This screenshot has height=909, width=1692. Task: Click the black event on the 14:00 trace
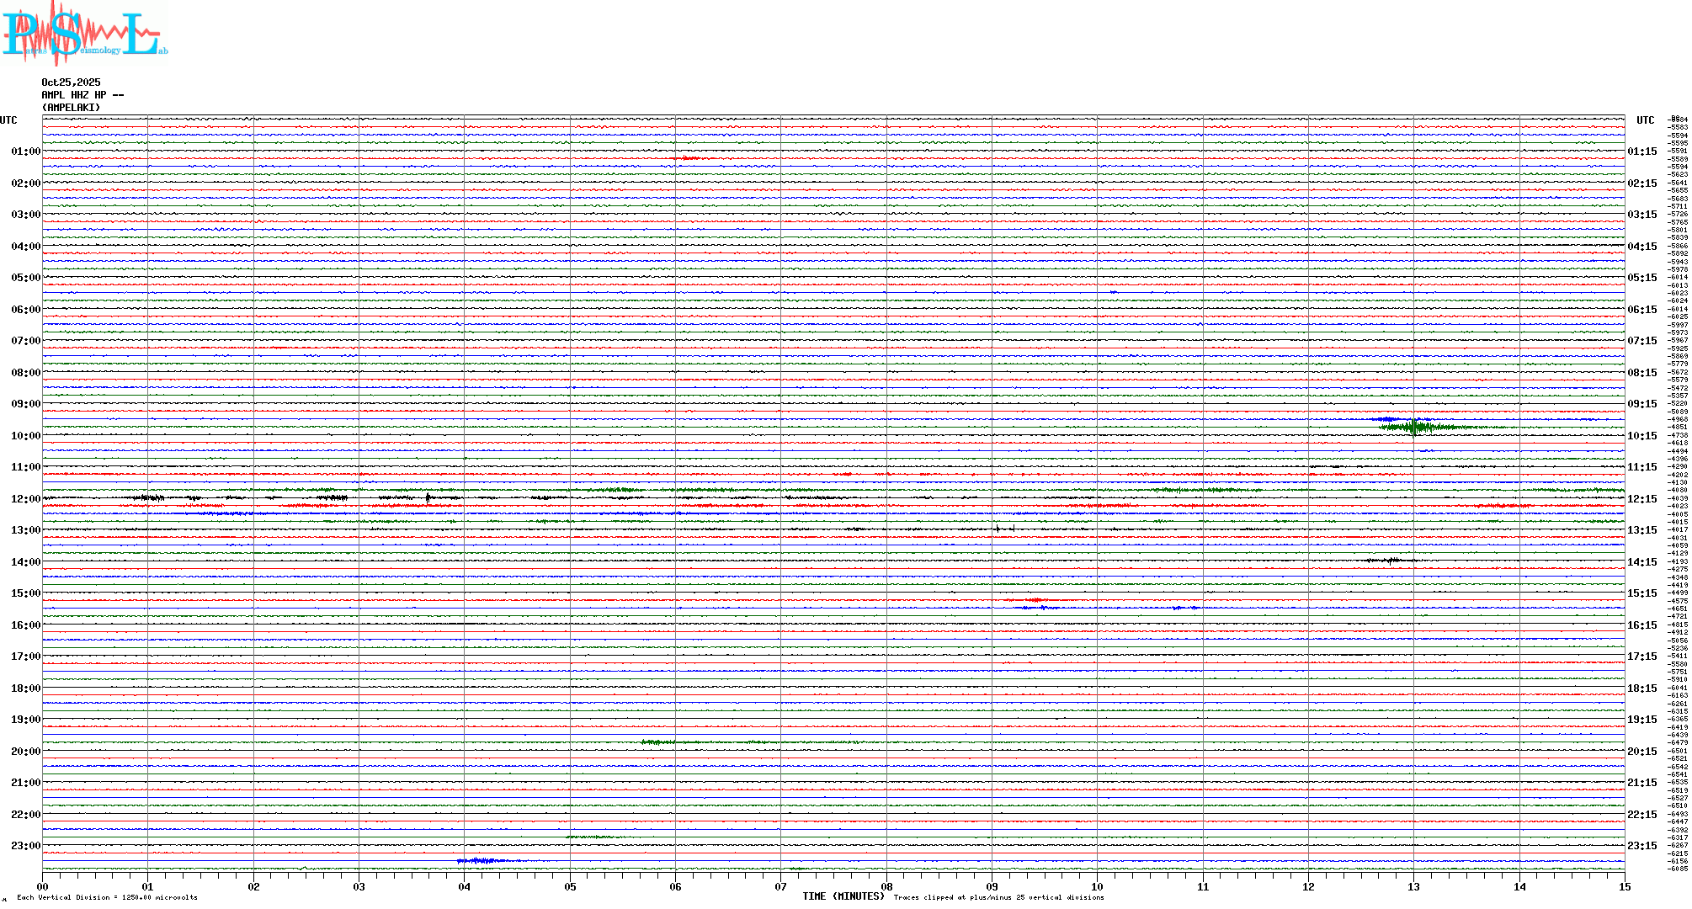(1391, 560)
